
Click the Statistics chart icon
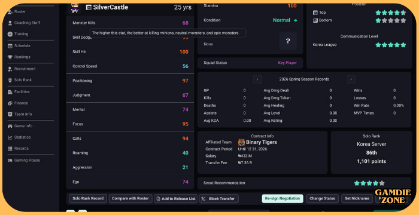(x=10, y=137)
